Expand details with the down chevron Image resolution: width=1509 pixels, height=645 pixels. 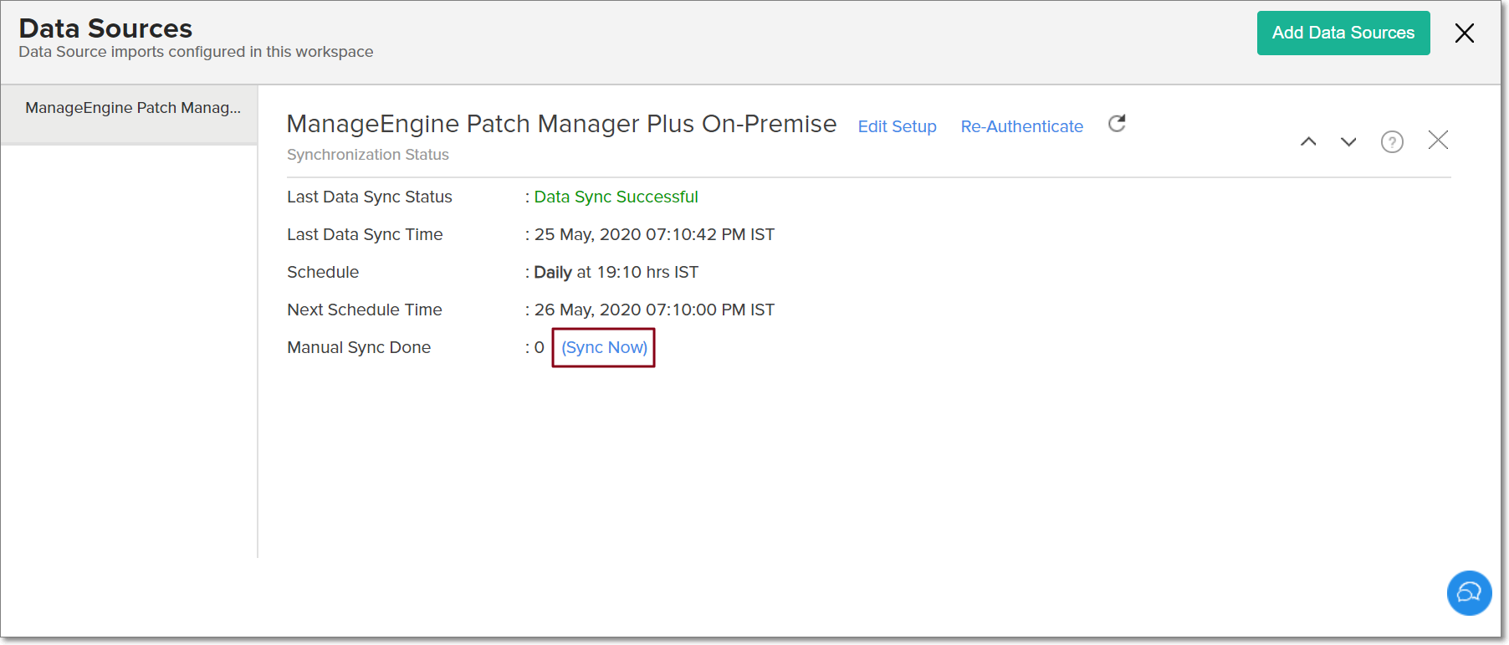(x=1348, y=141)
